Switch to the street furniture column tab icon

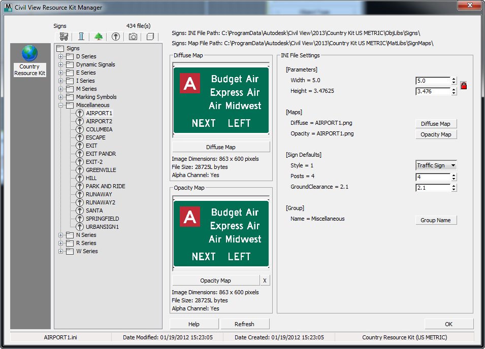81,37
